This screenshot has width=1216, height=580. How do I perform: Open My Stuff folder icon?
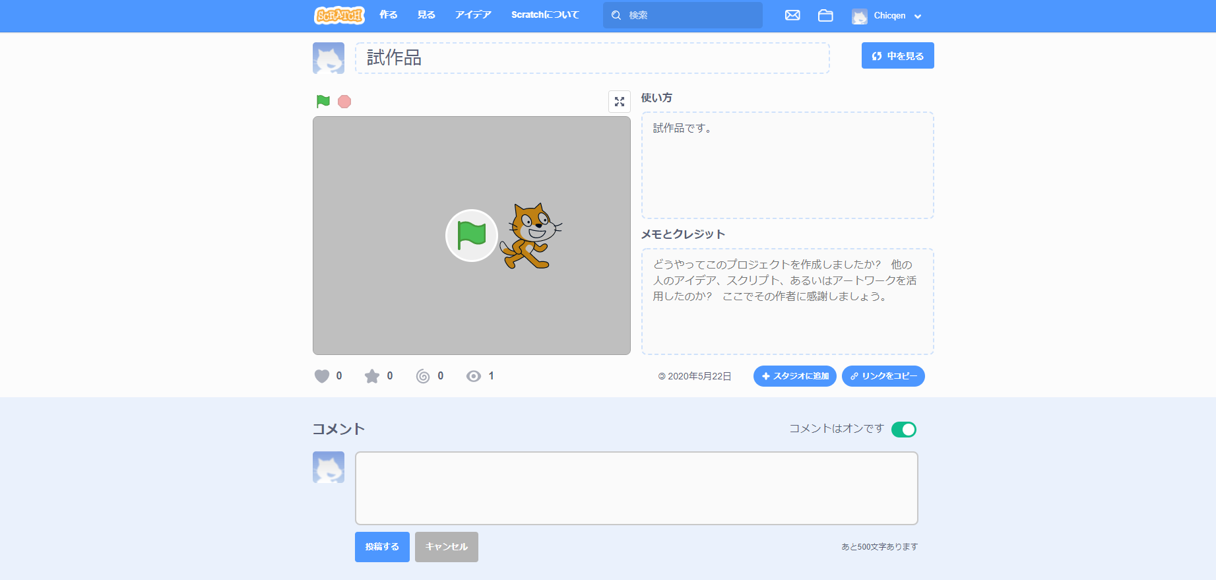click(825, 15)
